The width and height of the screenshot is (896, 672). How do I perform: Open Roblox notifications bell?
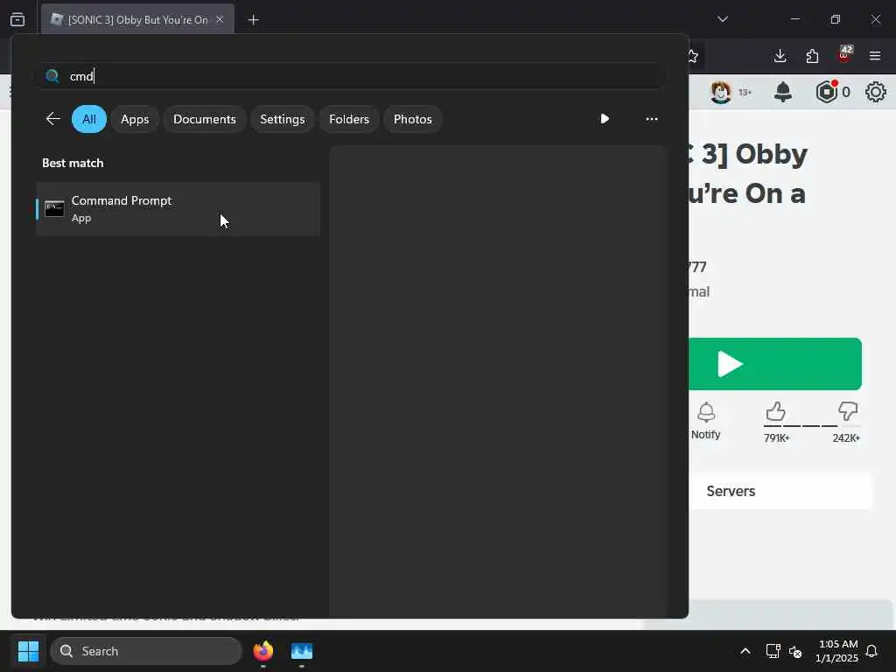[783, 91]
